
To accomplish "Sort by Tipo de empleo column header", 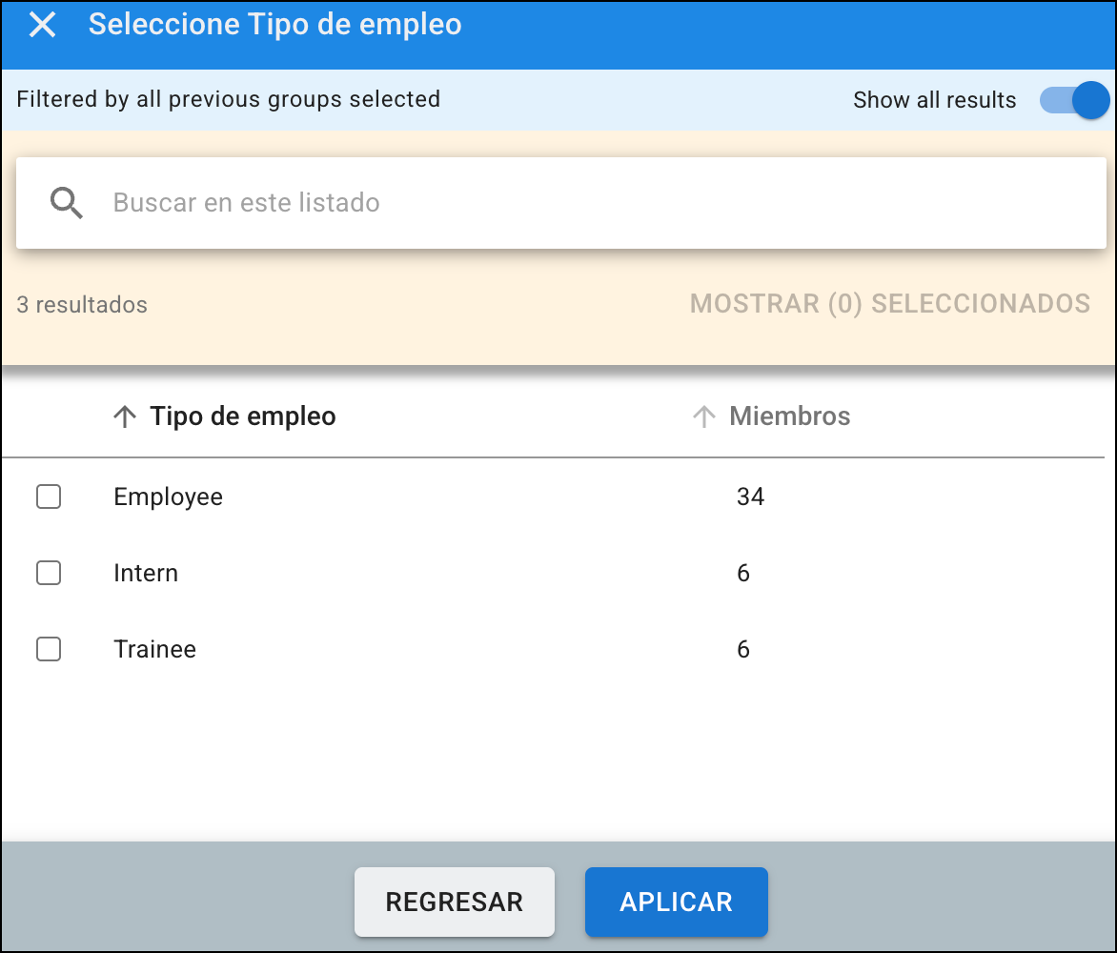I will click(242, 416).
